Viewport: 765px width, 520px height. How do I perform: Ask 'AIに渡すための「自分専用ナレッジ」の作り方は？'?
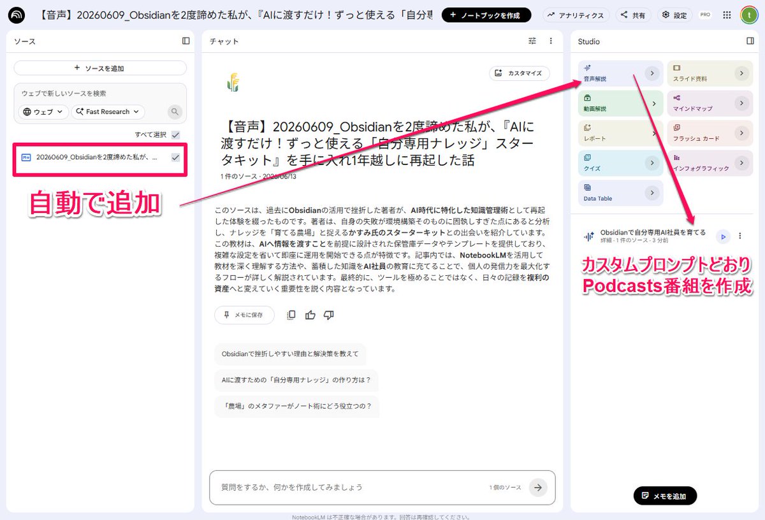(x=296, y=380)
